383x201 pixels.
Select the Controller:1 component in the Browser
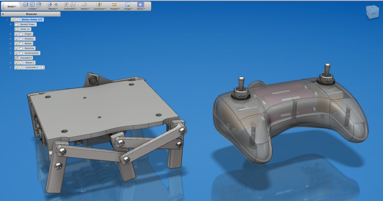[32, 67]
